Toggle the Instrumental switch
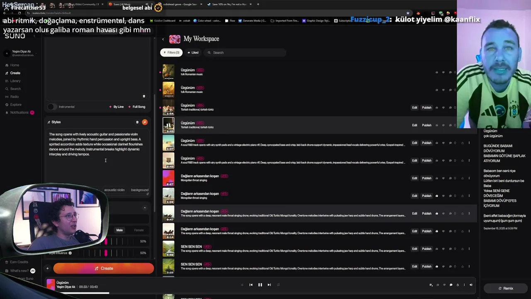 click(x=51, y=107)
